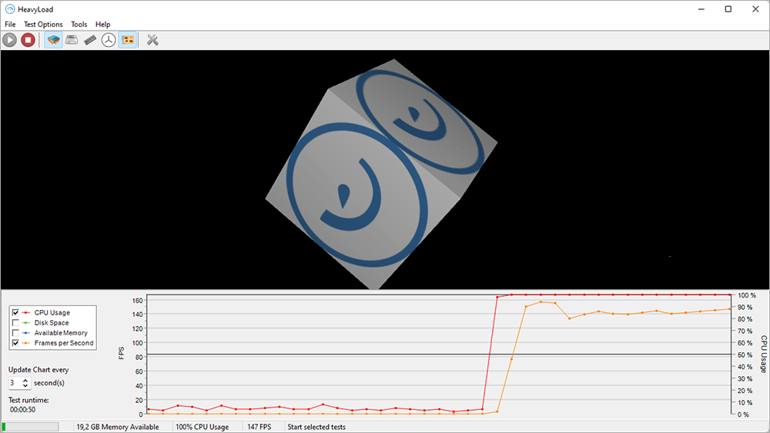
Task: Uncheck the Frames per Second series
Action: [15, 343]
